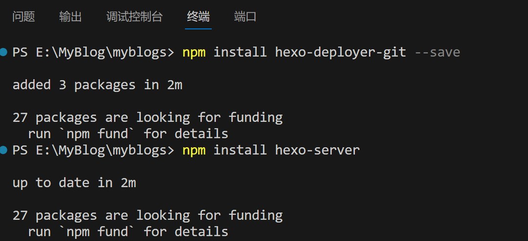Click yellow npm in the hexo-server command

pyautogui.click(x=194, y=150)
